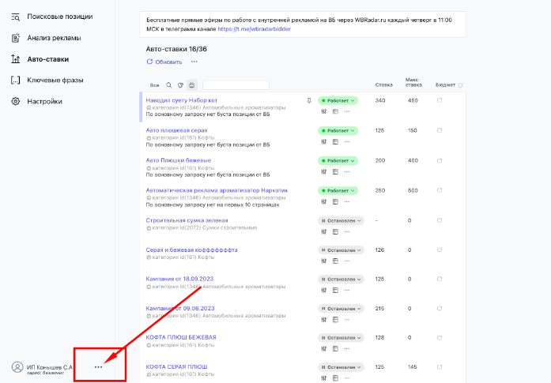This screenshot has width=551, height=383.
Task: Click the running-campaigns filter icon next to search
Action: pyautogui.click(x=180, y=85)
